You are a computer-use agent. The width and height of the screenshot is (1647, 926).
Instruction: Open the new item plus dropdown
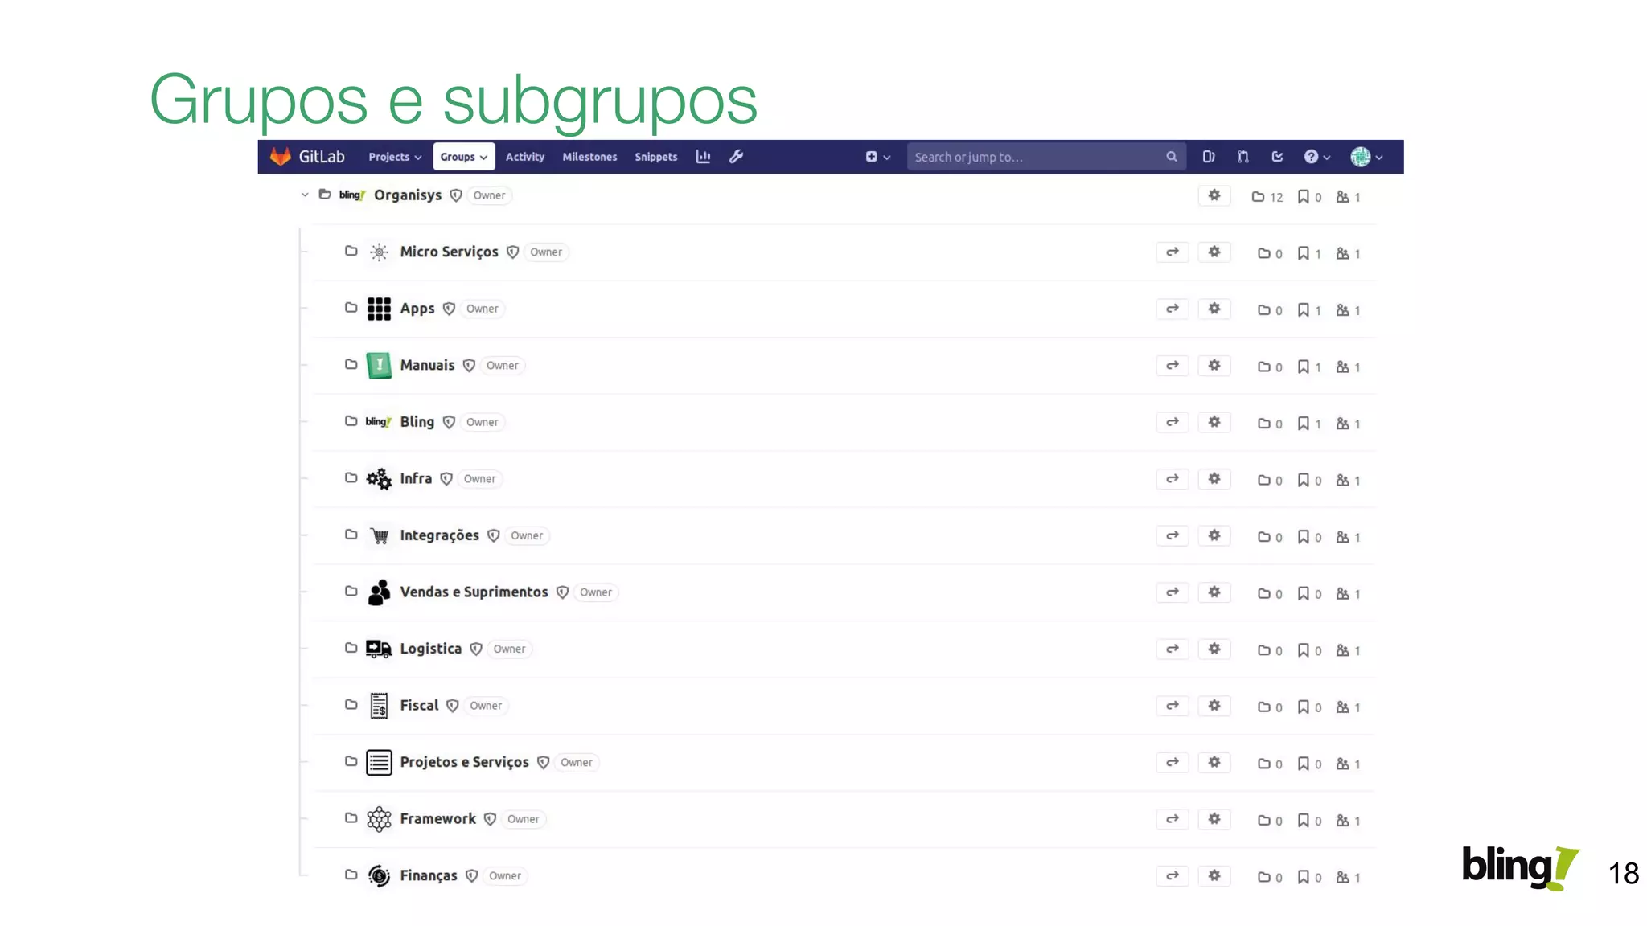[x=877, y=157]
